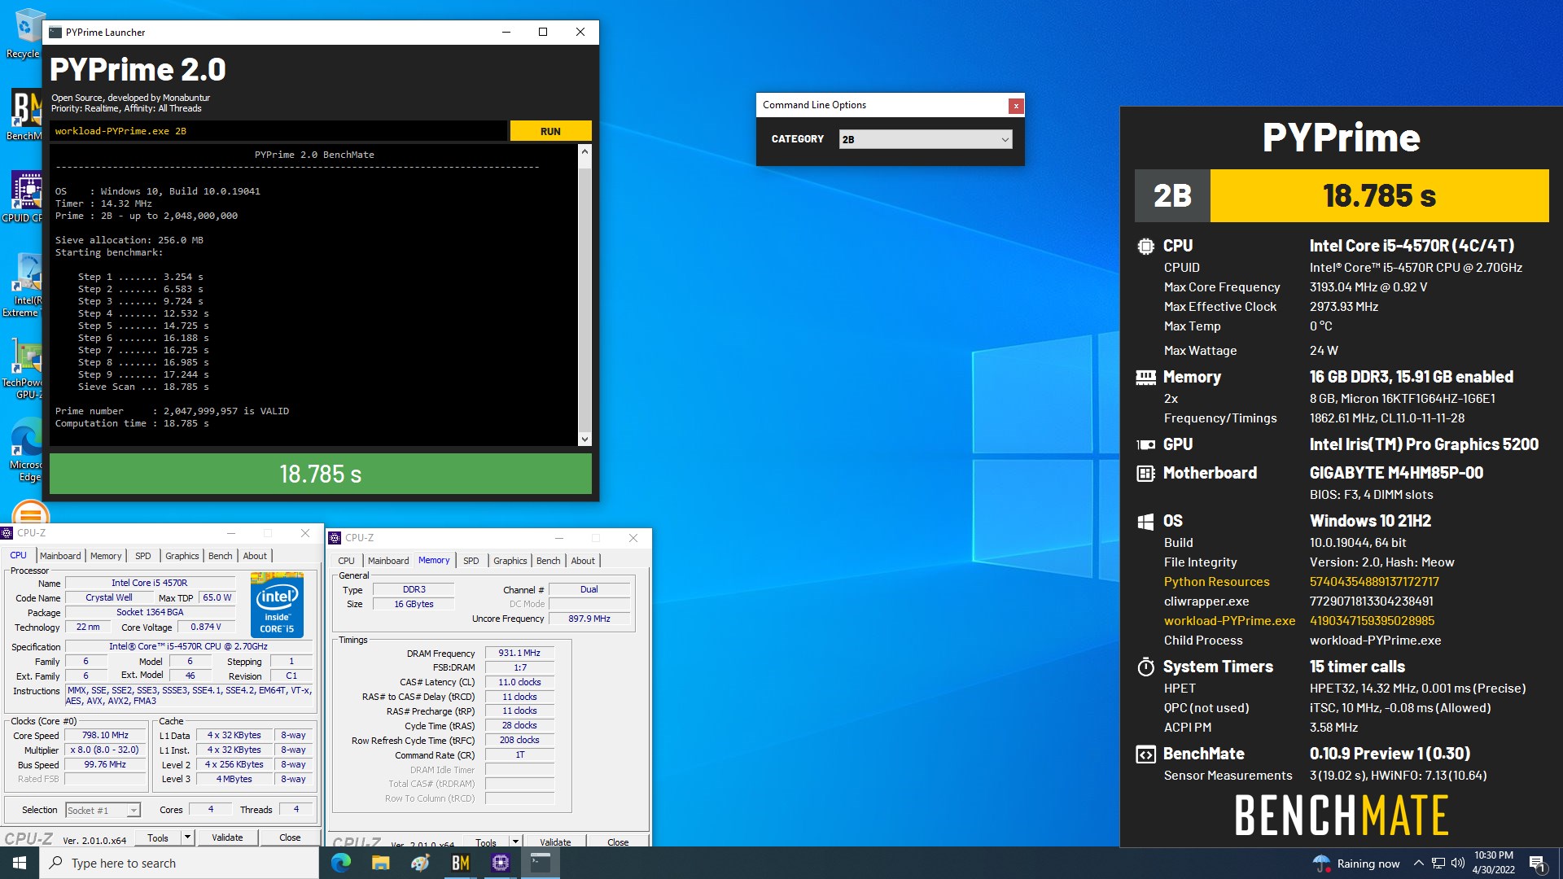Open the Paint palette taskbar icon
1563x879 pixels.
(x=420, y=863)
